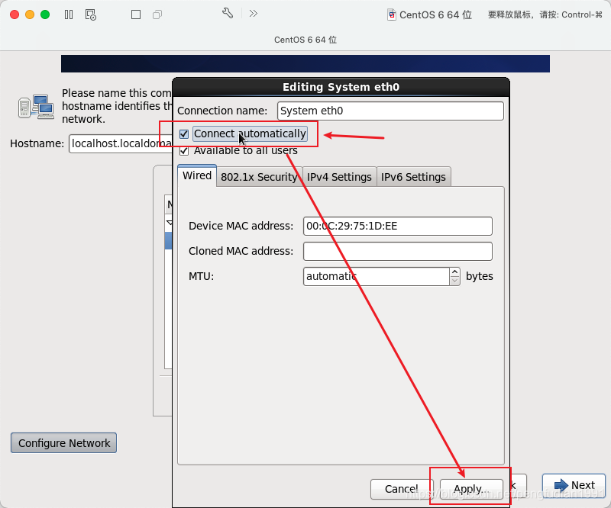Switch to the 802.1x Security tab
Viewport: 611px width, 508px height.
pyautogui.click(x=259, y=177)
